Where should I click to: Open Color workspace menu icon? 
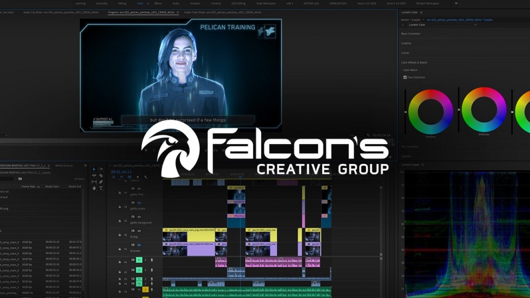(147, 3)
